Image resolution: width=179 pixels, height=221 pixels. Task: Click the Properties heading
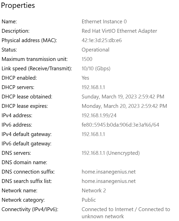(18, 6)
